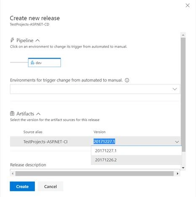Image resolution: width=196 pixels, height=197 pixels.
Task: Collapse the Artifacts section
Action: (38, 114)
